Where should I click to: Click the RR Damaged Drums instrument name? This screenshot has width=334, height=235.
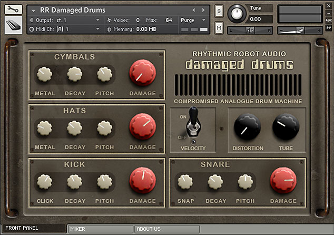73,10
